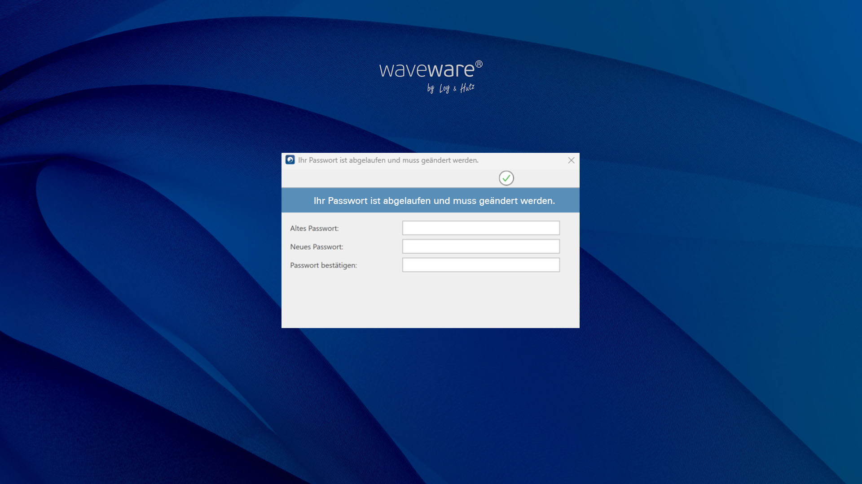Click the 'wave' thin part of logo
Viewport: 862px width, 484px height.
[403, 70]
